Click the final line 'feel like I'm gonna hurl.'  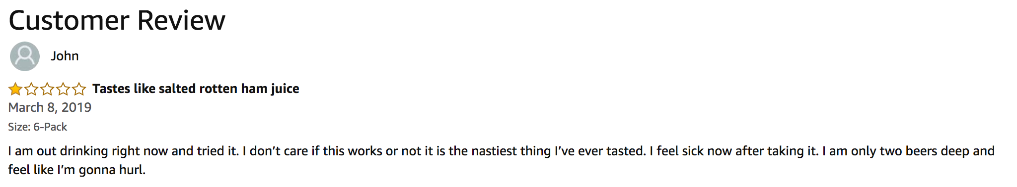[77, 170]
